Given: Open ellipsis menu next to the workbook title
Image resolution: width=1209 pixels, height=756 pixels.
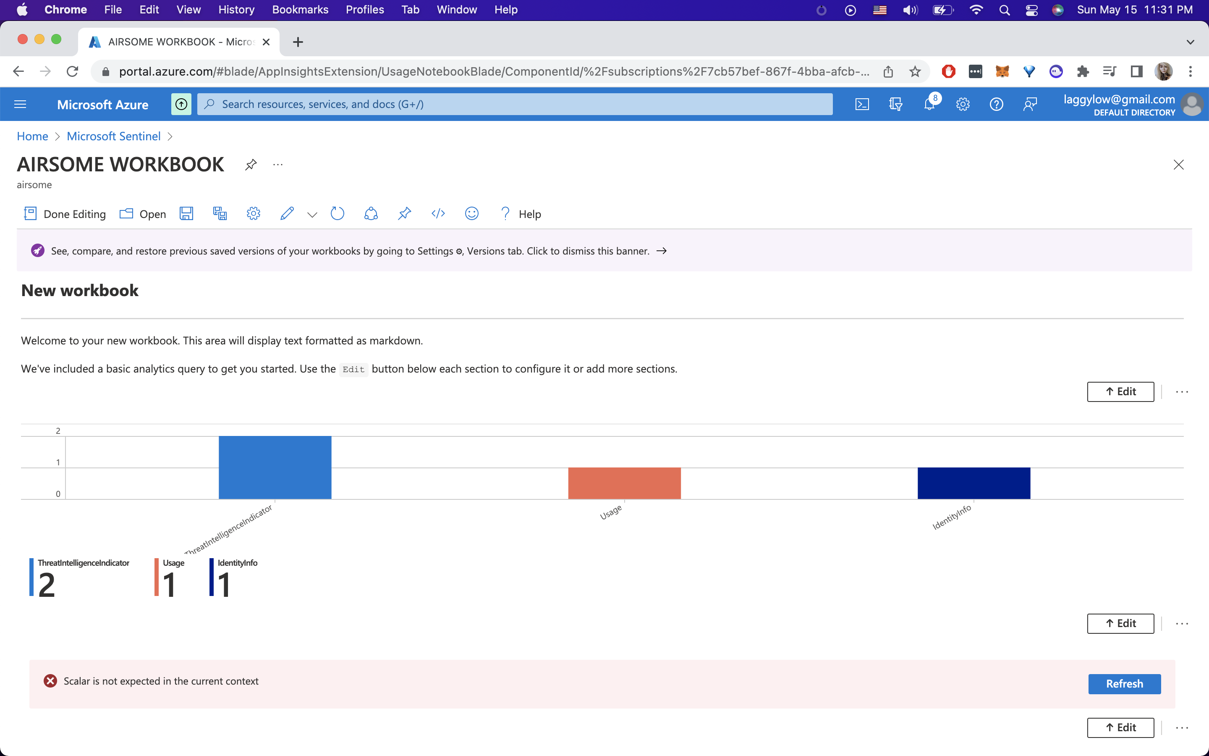Looking at the screenshot, I should (278, 165).
